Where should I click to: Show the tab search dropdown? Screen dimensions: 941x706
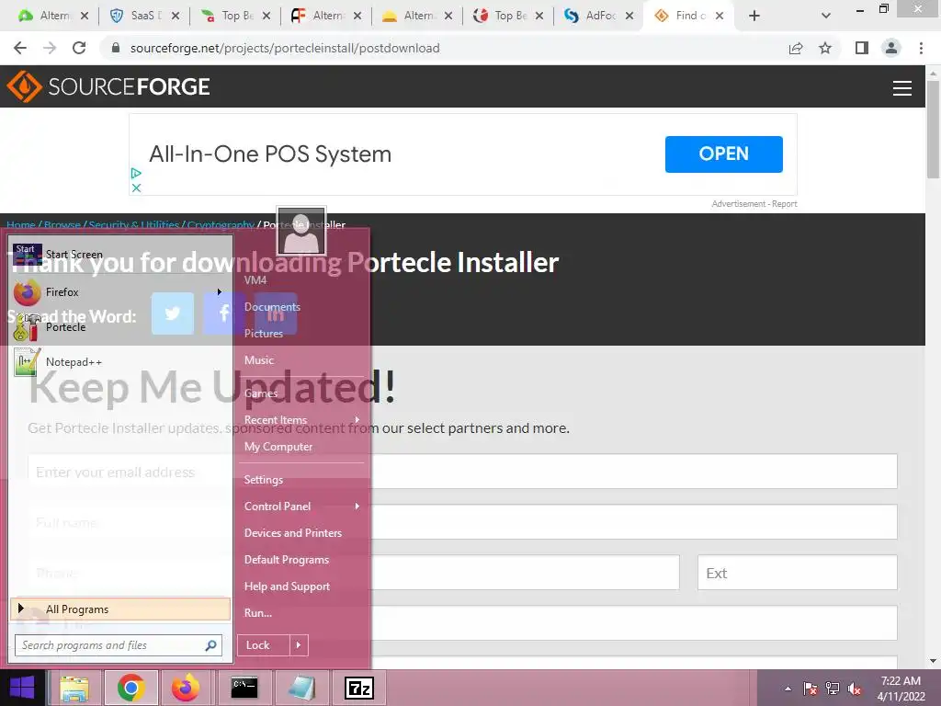pyautogui.click(x=826, y=16)
